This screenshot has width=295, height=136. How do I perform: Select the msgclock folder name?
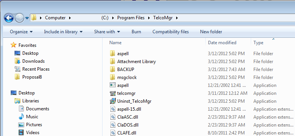coord(127,77)
